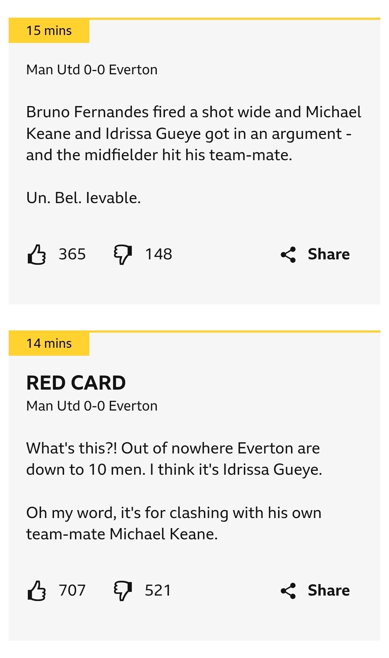
Task: Select the 14 mins timestamp label
Action: pos(49,343)
